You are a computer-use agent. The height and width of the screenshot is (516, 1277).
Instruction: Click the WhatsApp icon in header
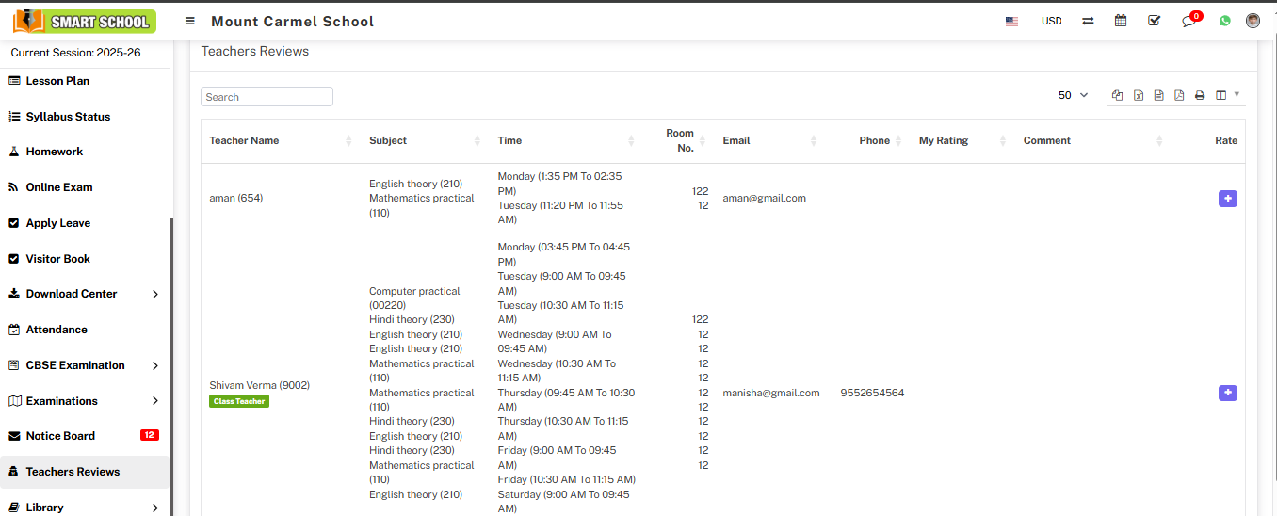point(1224,21)
